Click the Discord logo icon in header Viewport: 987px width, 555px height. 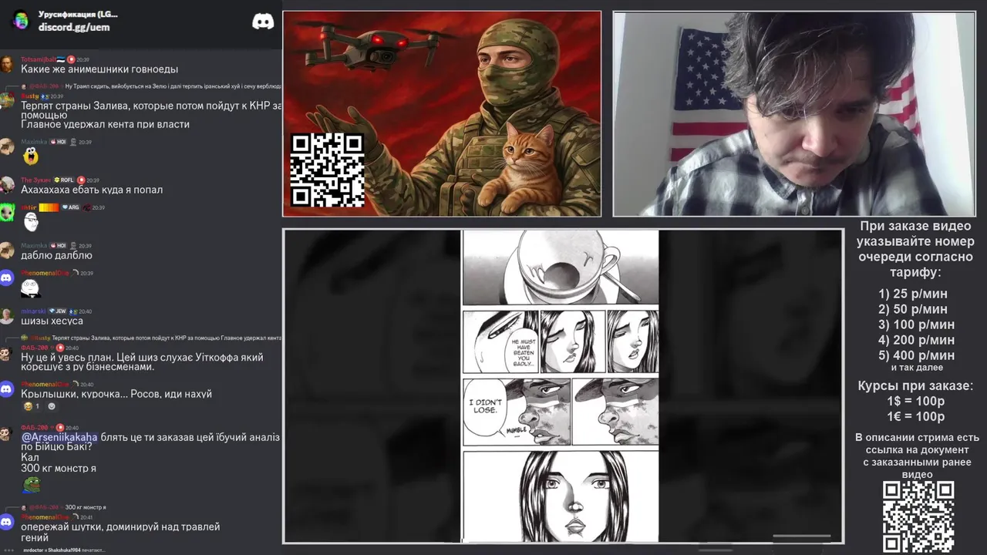pos(263,21)
